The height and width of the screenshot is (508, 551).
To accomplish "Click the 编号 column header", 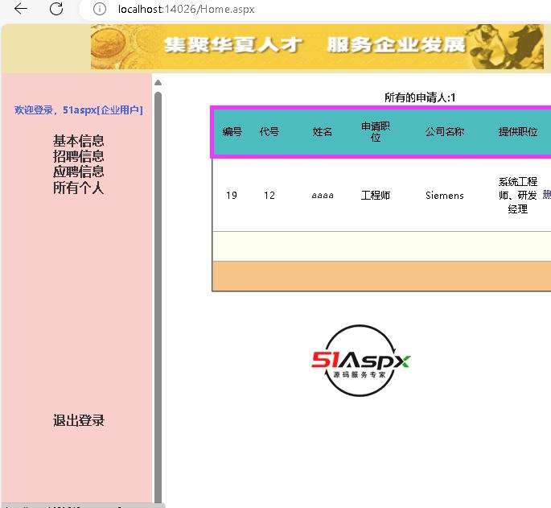I will (232, 132).
